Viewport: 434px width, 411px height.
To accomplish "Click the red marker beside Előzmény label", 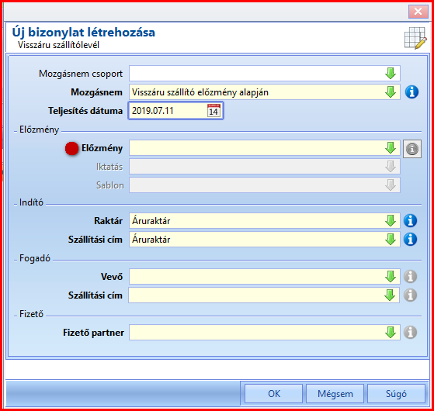I will (x=71, y=148).
